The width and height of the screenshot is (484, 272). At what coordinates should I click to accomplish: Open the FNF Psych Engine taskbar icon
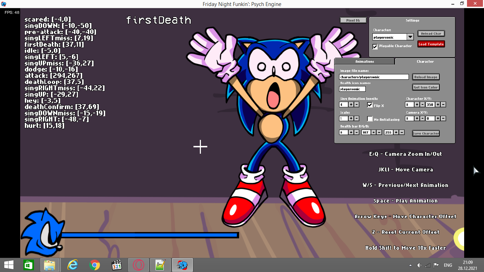[182, 265]
